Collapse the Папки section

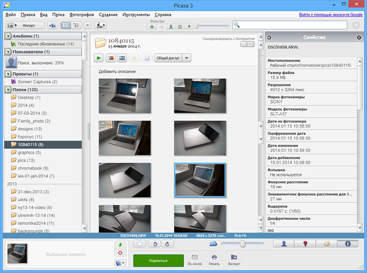[x=9, y=89]
